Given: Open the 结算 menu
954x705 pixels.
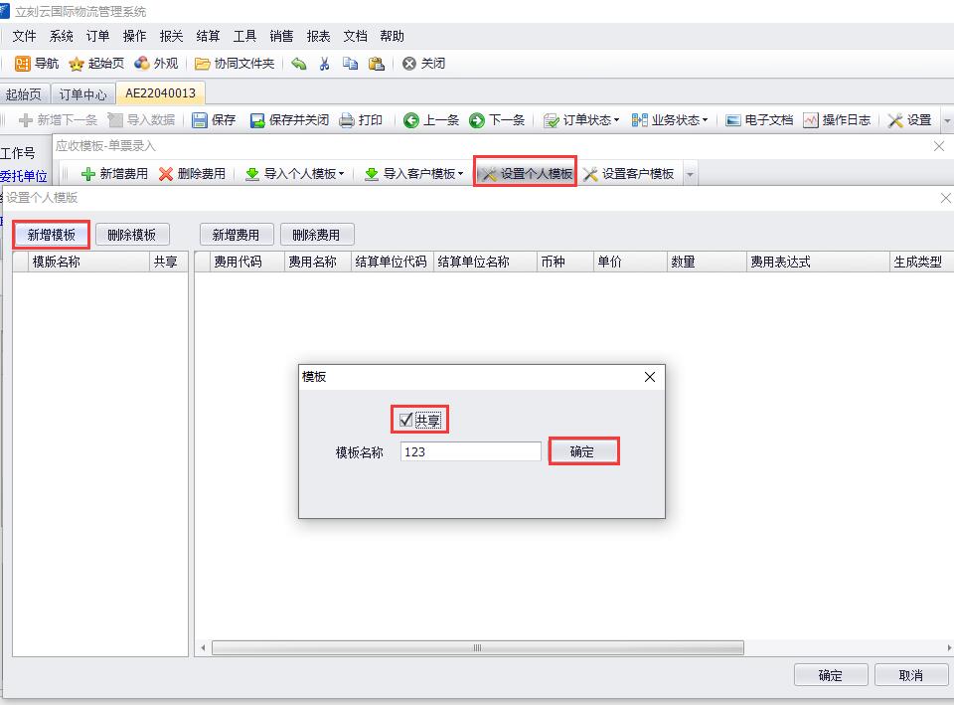Looking at the screenshot, I should coord(208,36).
